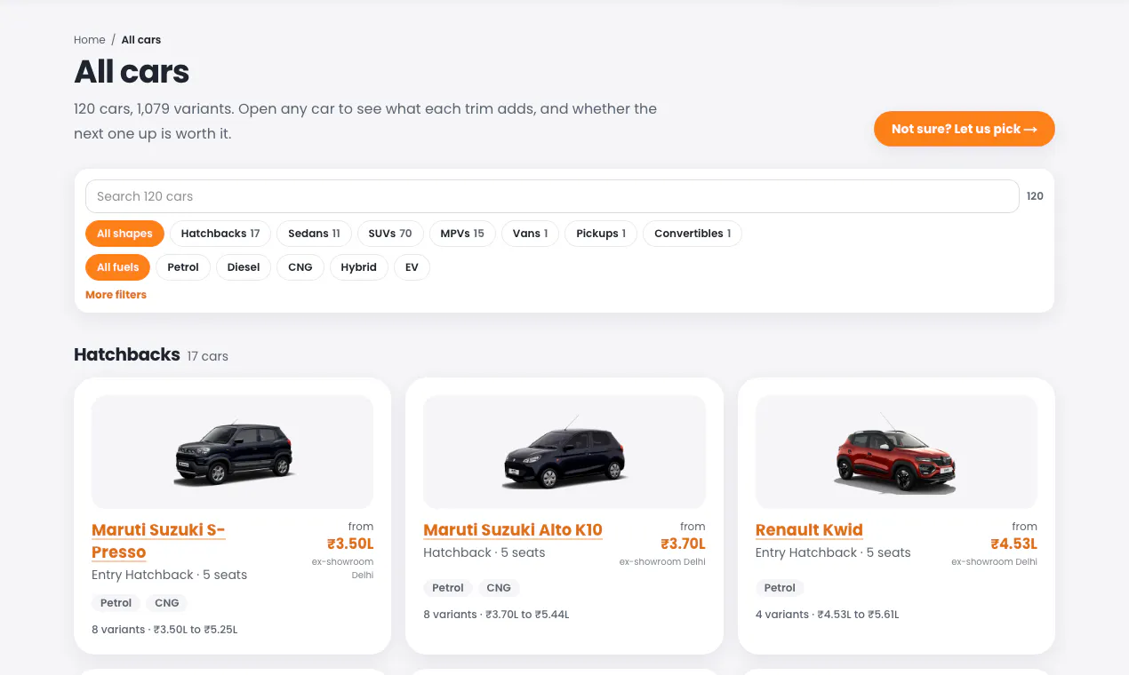Open the Maruti Suzuki S-Presso title link
Image resolution: width=1129 pixels, height=675 pixels.
(x=159, y=541)
